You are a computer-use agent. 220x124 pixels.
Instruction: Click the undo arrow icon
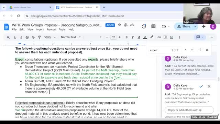15,37
